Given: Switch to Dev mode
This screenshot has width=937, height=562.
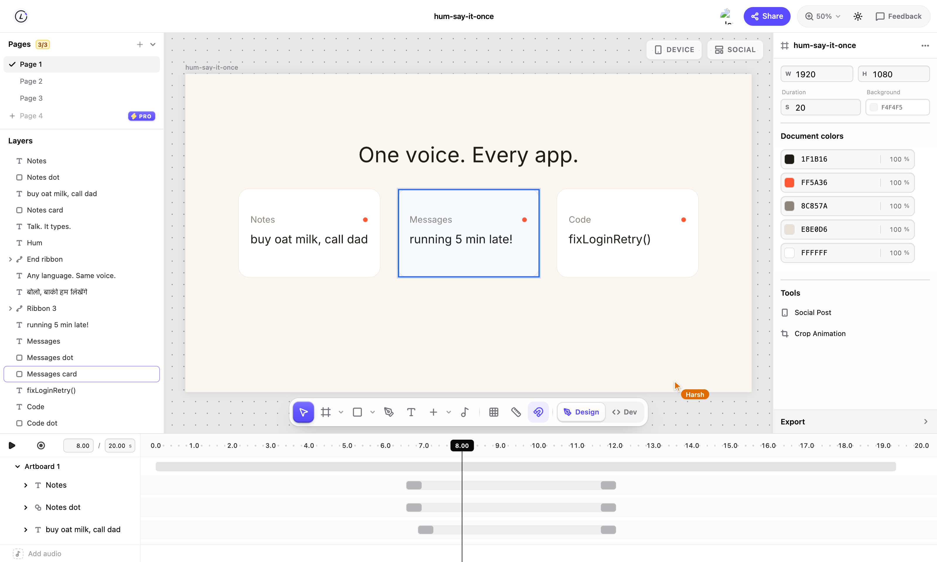Looking at the screenshot, I should [625, 412].
